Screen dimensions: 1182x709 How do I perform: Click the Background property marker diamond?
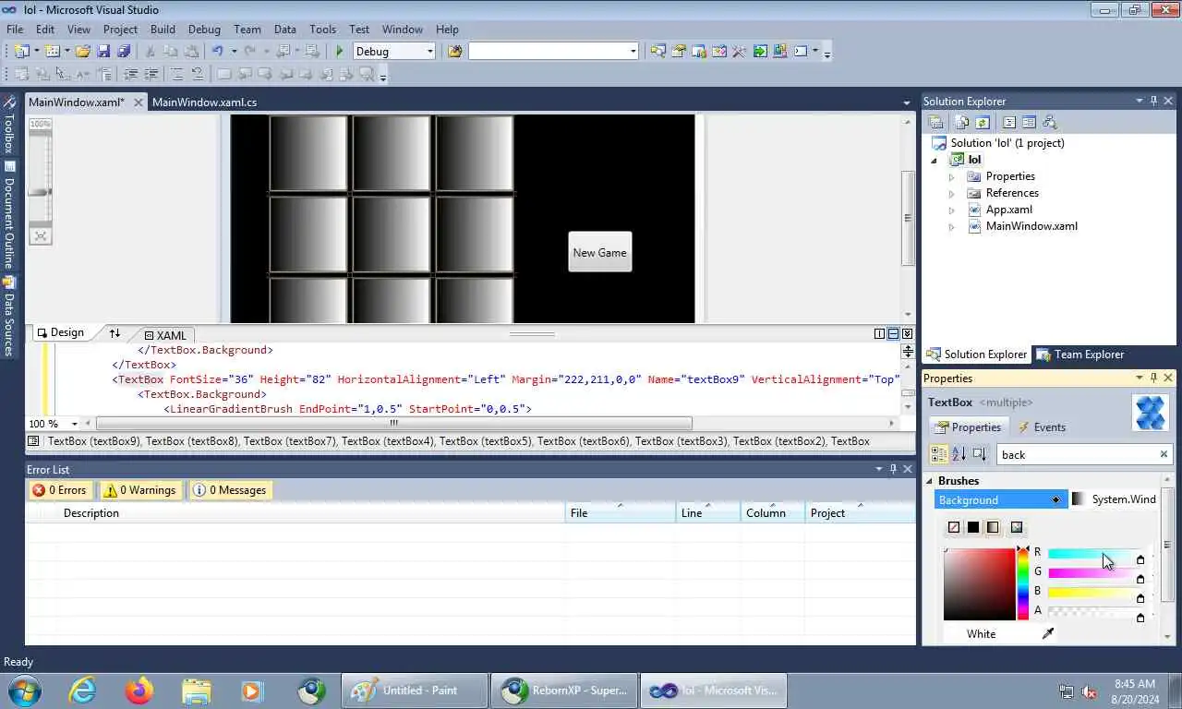click(x=1056, y=499)
